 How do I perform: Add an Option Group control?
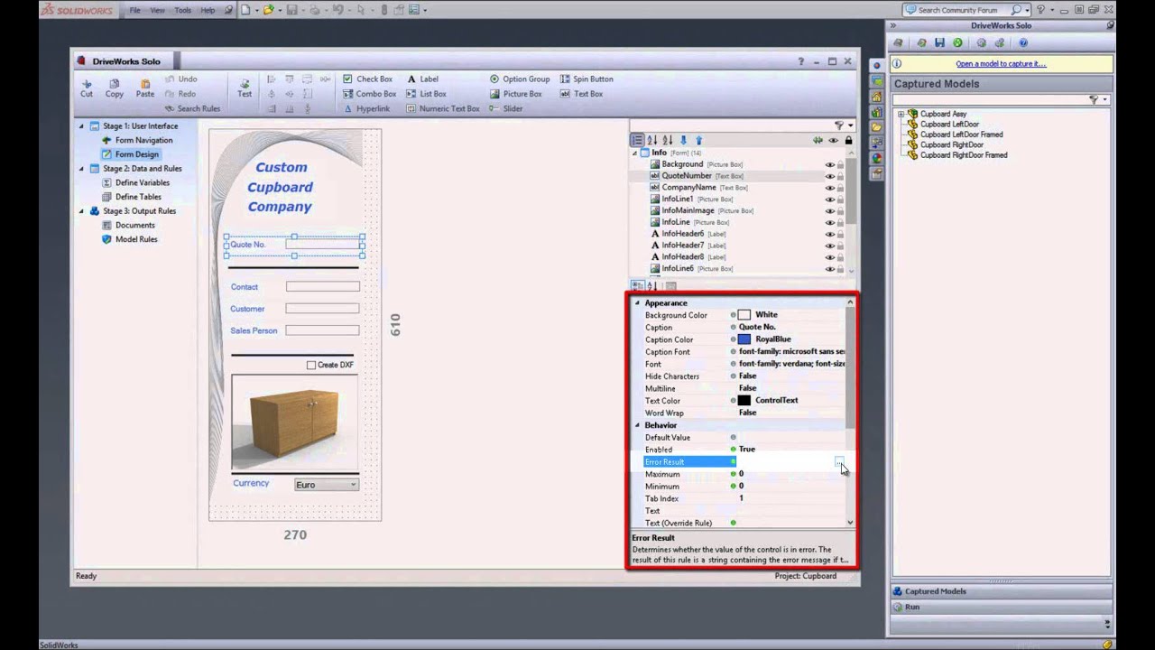(x=520, y=79)
